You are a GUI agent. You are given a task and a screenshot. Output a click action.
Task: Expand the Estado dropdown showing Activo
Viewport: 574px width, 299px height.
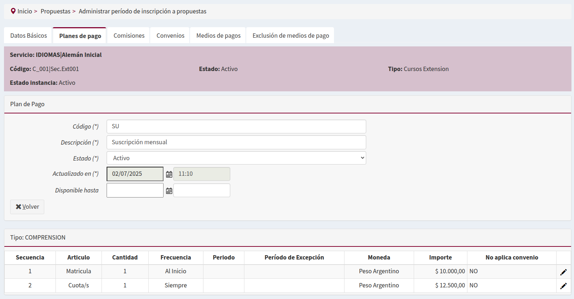point(236,158)
